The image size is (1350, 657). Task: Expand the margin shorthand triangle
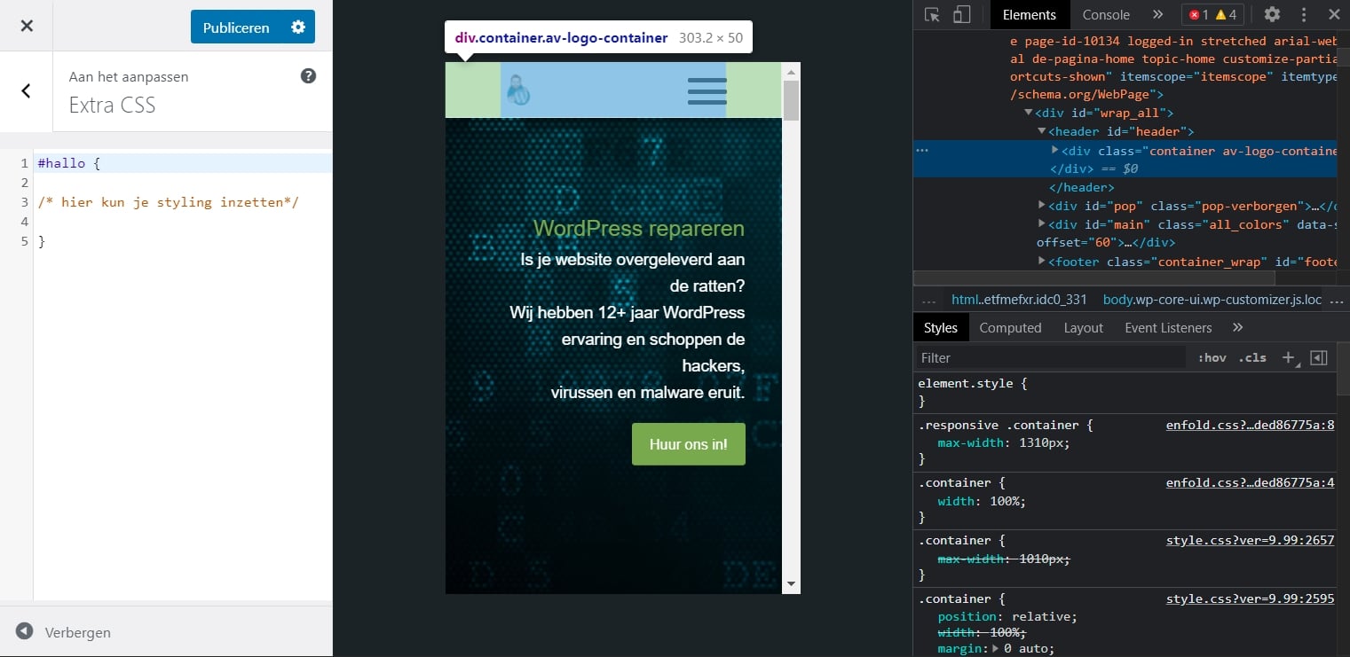point(996,649)
